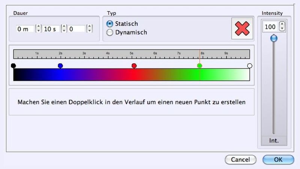
Task: Select the green gradient point marker
Action: [x=199, y=66]
